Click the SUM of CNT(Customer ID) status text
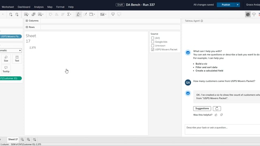Viewport: 260px width, 146px height. point(26,144)
